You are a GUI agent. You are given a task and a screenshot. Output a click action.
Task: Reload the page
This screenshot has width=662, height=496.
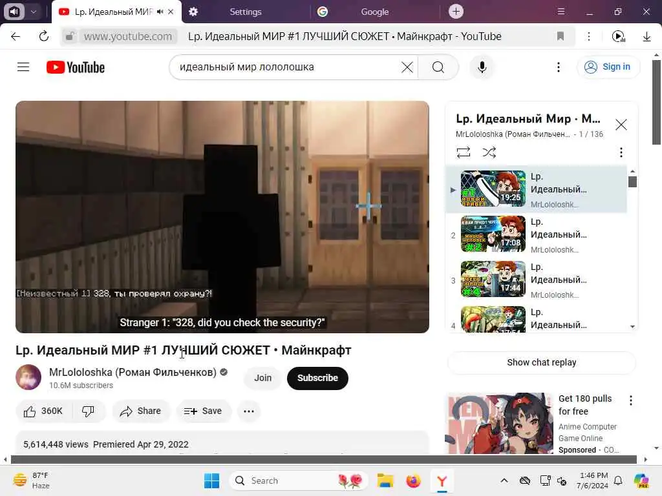43,36
